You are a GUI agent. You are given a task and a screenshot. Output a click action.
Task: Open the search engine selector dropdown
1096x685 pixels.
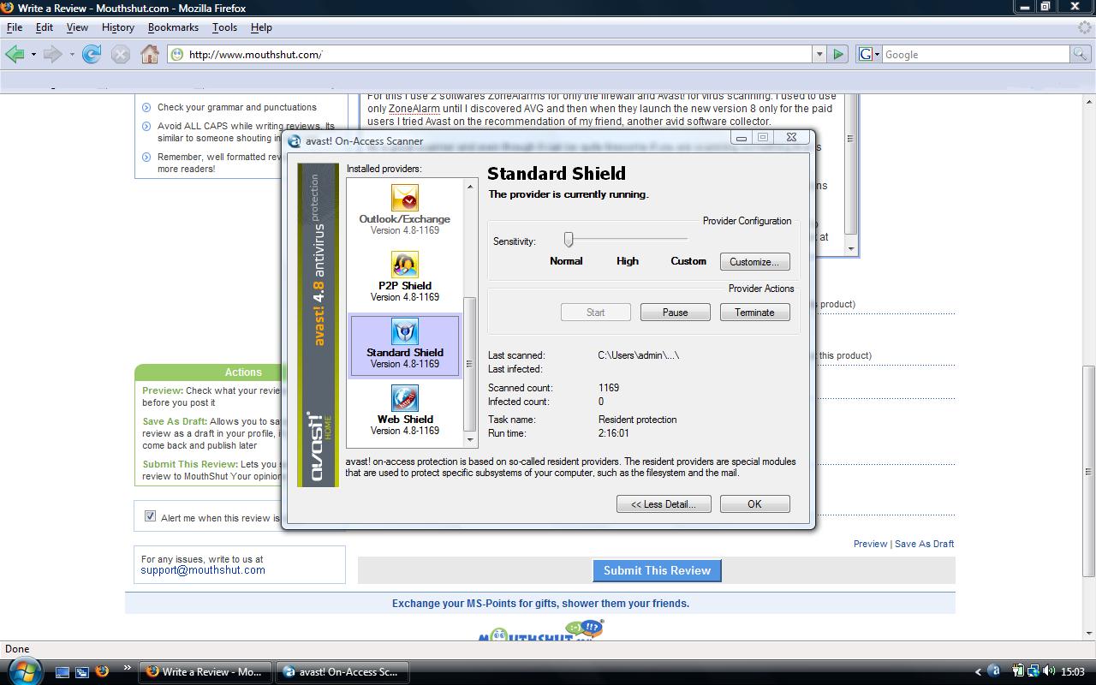868,54
